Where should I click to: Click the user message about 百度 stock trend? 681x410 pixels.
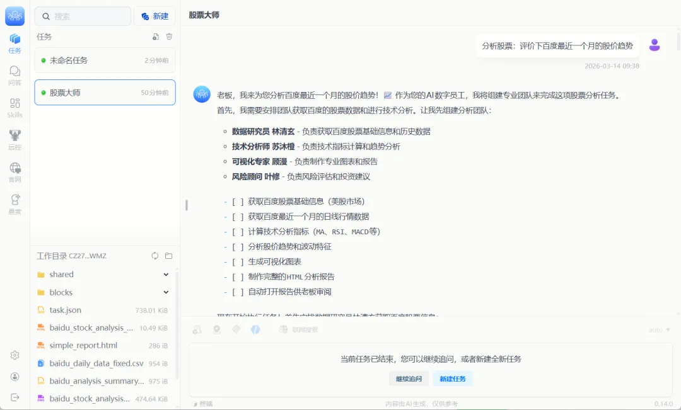557,46
